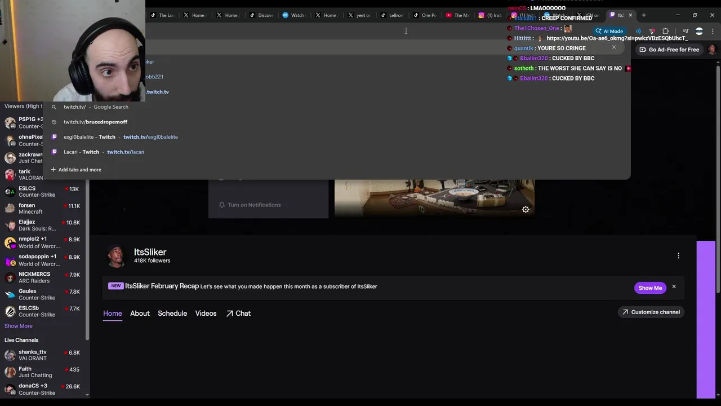This screenshot has width=721, height=406.
Task: Open a new browser tab with plus
Action: point(644,15)
